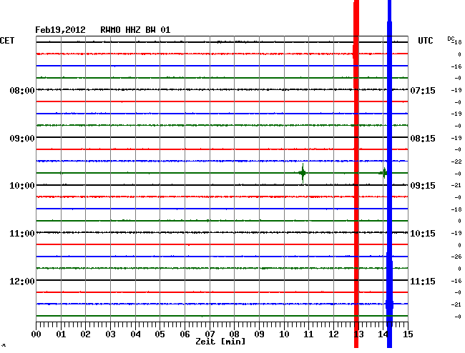Click the 09:15 UTC time label
The width and height of the screenshot is (465, 353).
point(423,186)
